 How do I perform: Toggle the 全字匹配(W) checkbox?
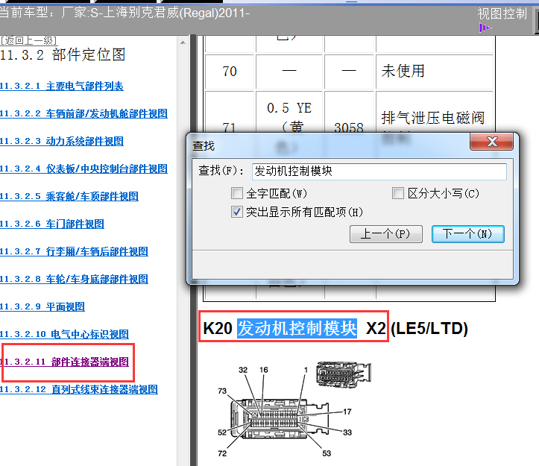pos(237,193)
